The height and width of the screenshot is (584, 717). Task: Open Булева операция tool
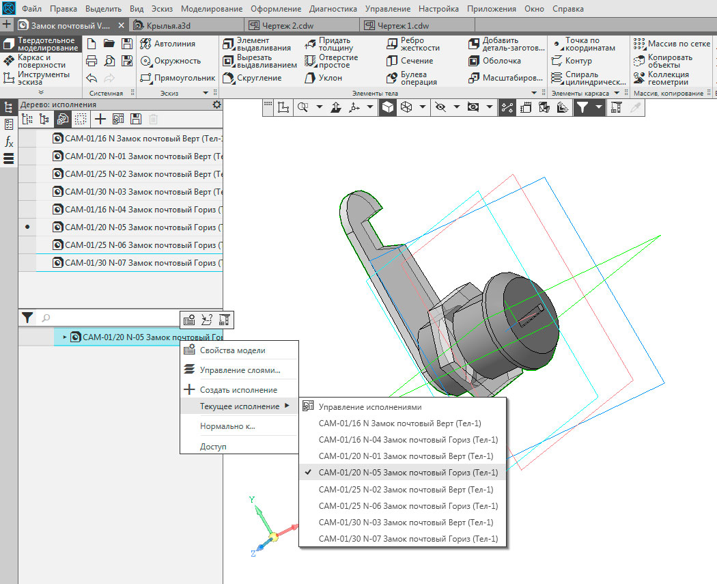coord(412,78)
